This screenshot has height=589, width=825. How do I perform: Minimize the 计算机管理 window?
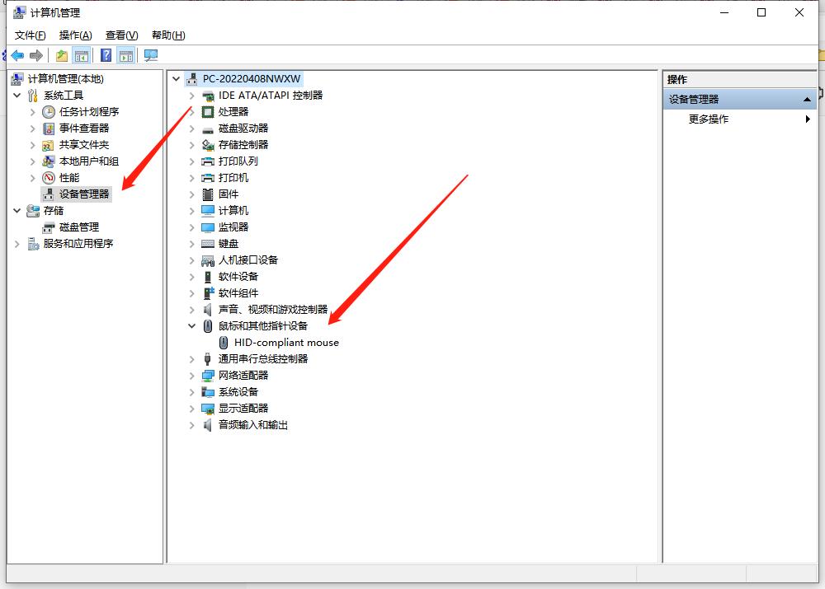[724, 12]
